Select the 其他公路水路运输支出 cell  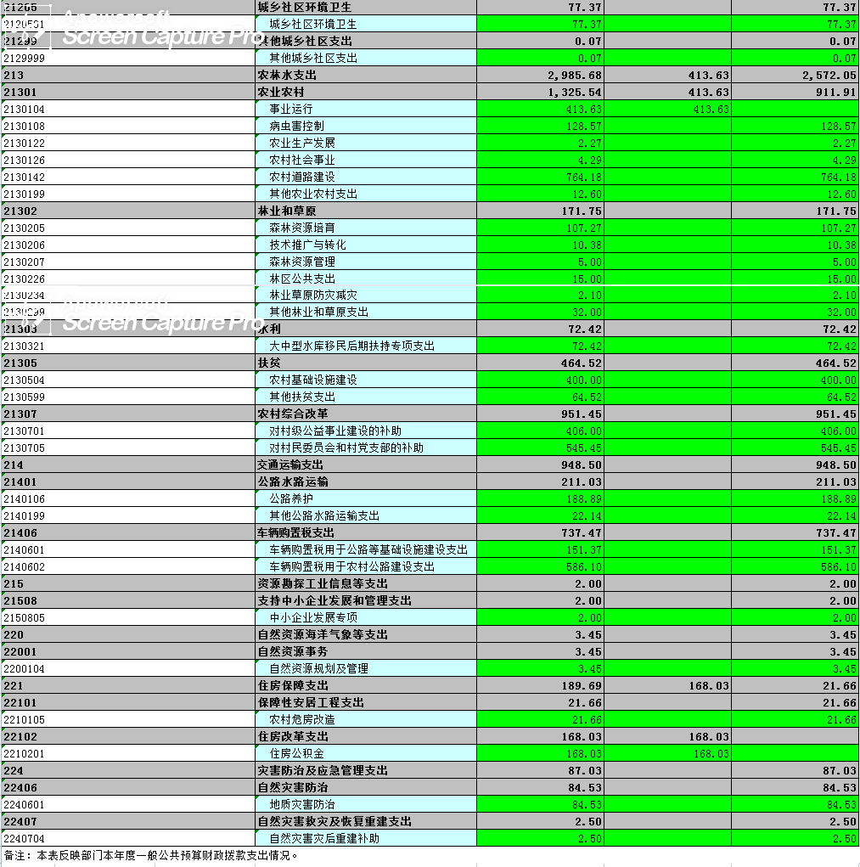pyautogui.click(x=366, y=515)
